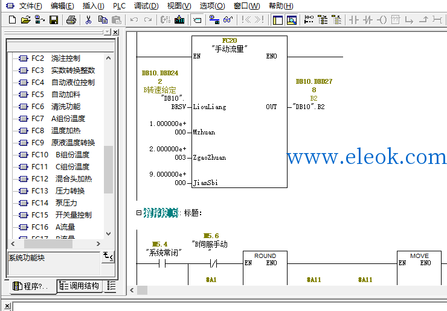Open the PLC menu
The width and height of the screenshot is (447, 311).
click(119, 5)
